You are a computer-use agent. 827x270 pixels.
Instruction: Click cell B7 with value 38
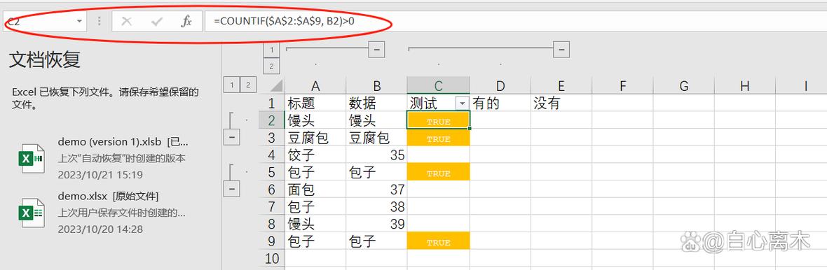click(376, 206)
